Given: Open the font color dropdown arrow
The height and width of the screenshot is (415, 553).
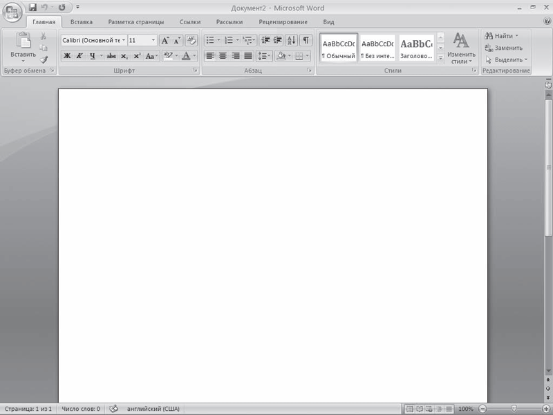Looking at the screenshot, I should pos(194,55).
